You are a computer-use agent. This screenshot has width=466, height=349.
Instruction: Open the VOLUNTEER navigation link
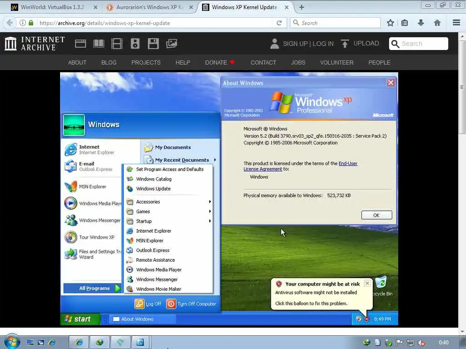pos(337,62)
